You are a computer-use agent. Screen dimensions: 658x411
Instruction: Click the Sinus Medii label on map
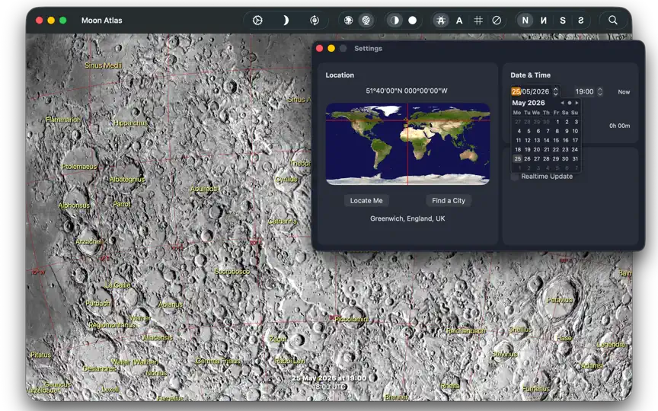click(x=104, y=65)
